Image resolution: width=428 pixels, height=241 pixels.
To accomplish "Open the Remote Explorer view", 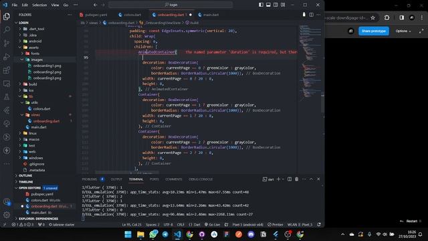I will pos(7,84).
